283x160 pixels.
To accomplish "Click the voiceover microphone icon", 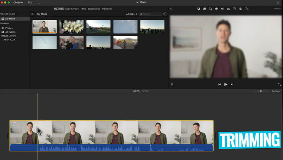I will (172, 84).
